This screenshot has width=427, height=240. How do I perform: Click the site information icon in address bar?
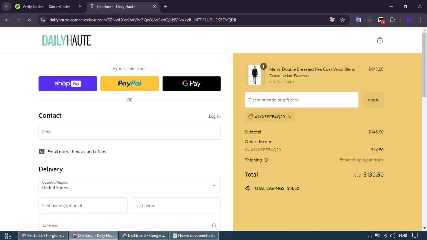coord(43,20)
